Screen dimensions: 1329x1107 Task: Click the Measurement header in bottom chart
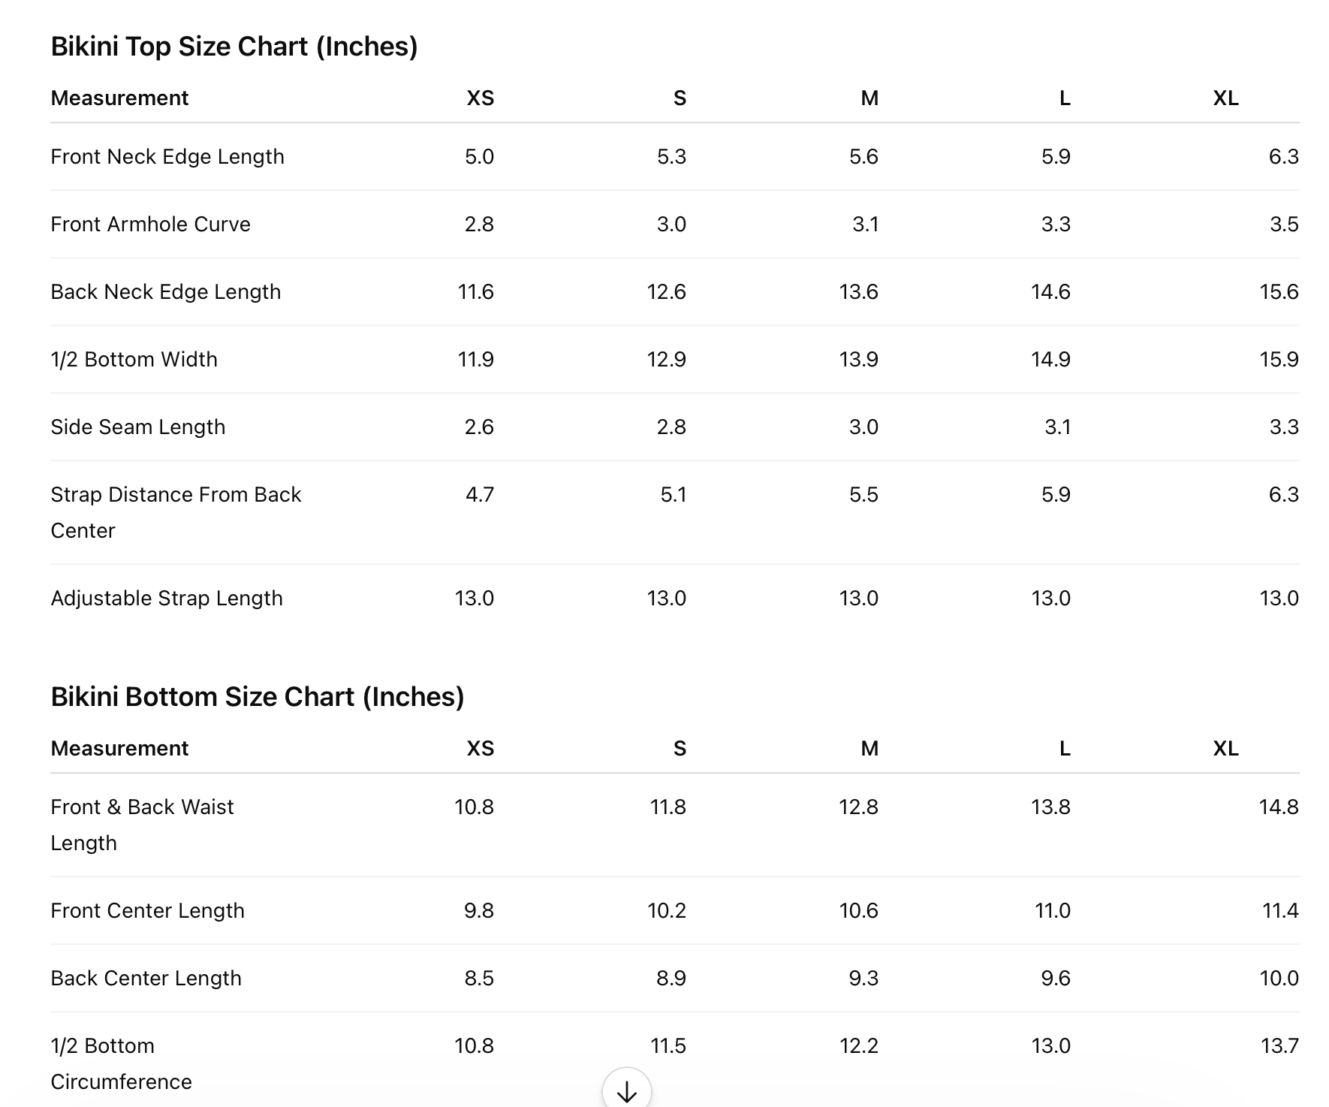pos(119,749)
